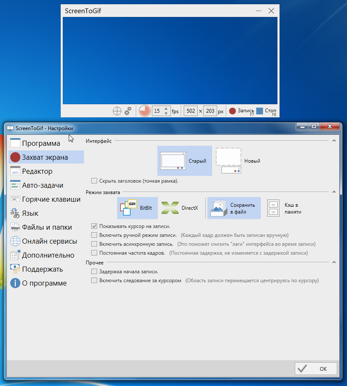Viewport: 347px width, 386px height.
Task: Click the Запись label in recorder
Action: pyautogui.click(x=246, y=111)
